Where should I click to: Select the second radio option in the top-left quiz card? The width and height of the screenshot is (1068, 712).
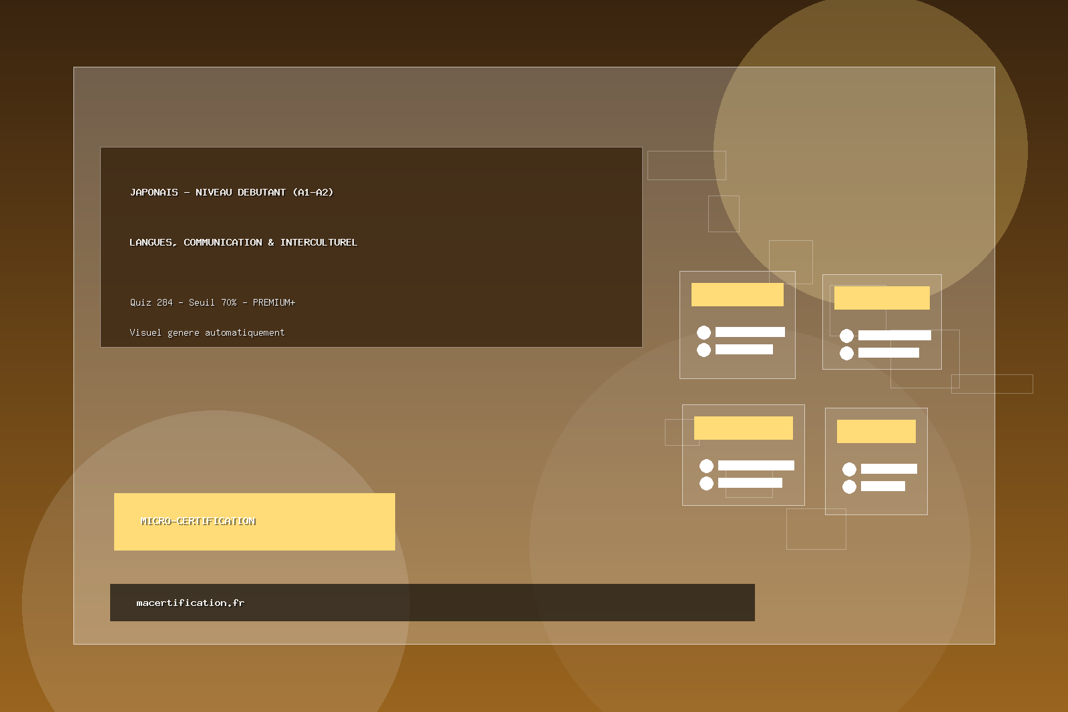tap(704, 350)
